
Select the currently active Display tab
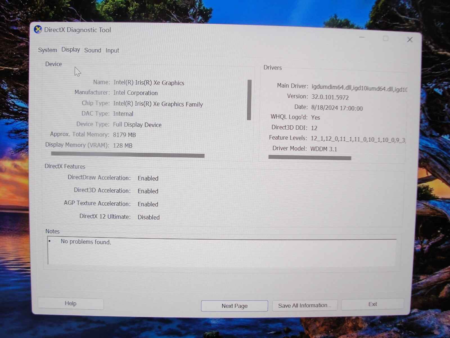pyautogui.click(x=70, y=50)
